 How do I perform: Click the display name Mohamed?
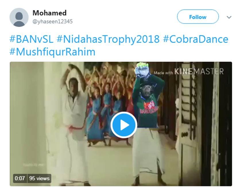tap(49, 13)
